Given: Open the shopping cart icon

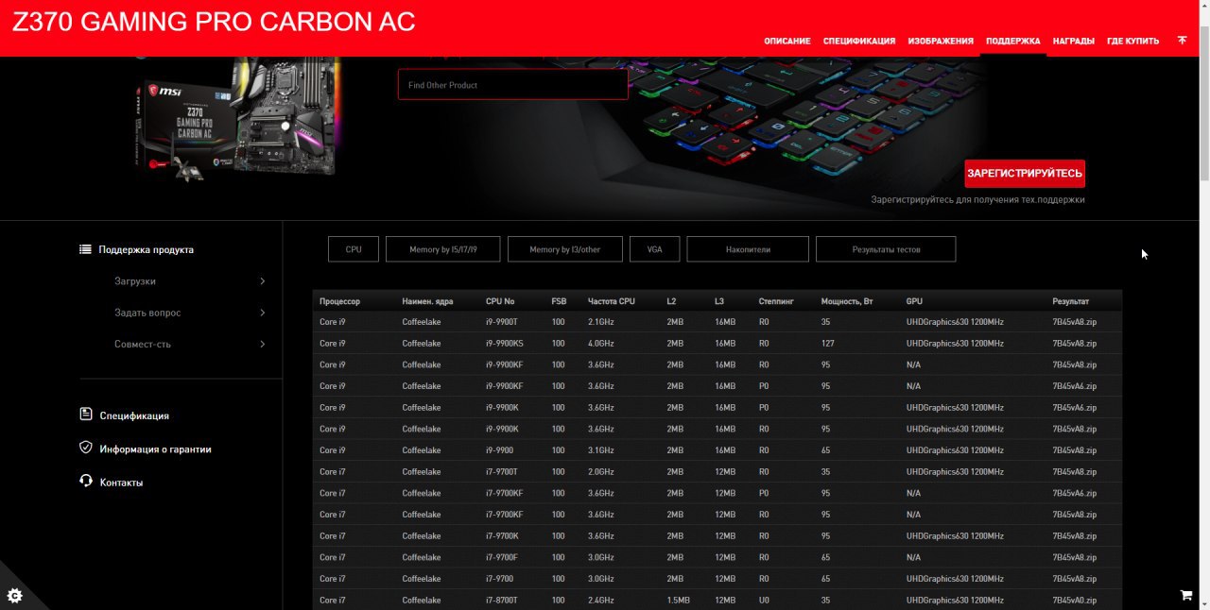Looking at the screenshot, I should 1186,595.
